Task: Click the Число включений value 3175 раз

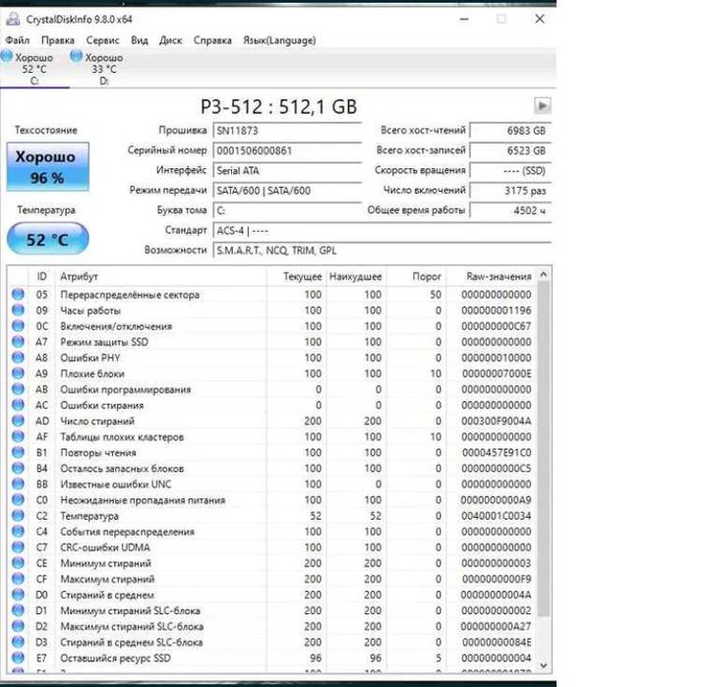Action: tap(510, 191)
